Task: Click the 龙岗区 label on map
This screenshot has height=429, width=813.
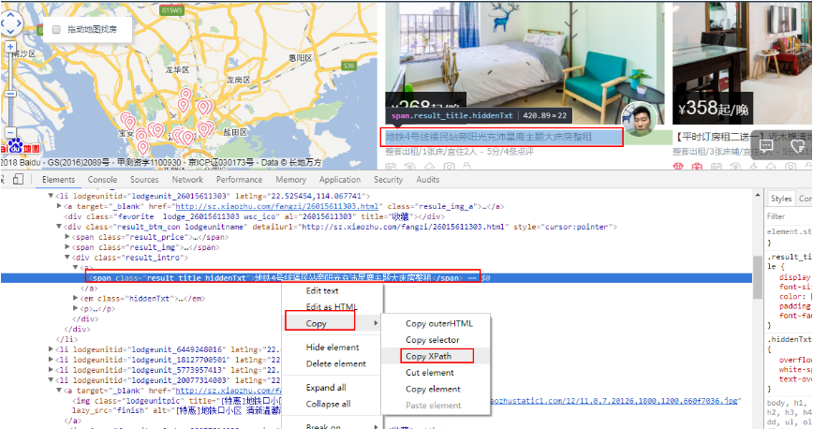Action: (239, 80)
